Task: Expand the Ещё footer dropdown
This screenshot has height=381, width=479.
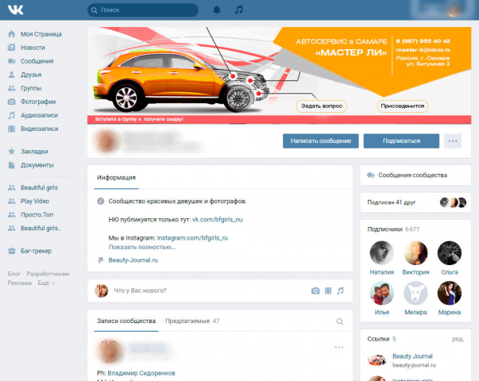Action: 46,283
